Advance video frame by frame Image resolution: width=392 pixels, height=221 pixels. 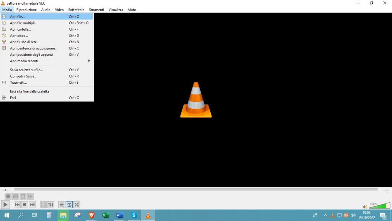(x=31, y=196)
